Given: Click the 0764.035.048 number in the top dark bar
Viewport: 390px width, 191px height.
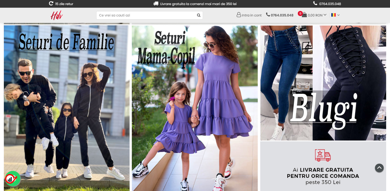Looking at the screenshot, I should (330, 4).
